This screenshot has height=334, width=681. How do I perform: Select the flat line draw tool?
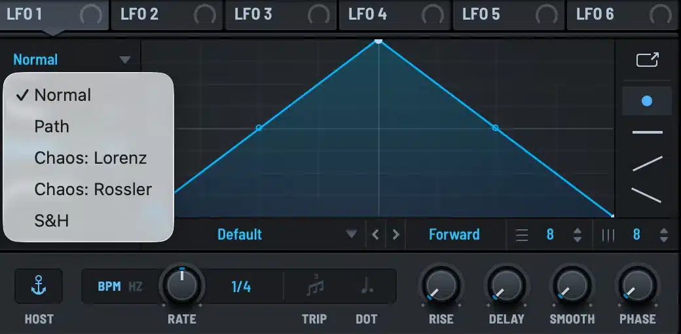pos(647,132)
